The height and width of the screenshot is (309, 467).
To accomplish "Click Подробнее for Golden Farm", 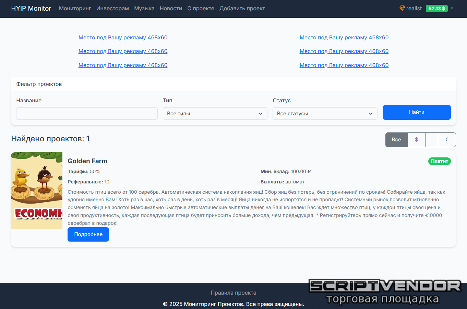I will [88, 234].
